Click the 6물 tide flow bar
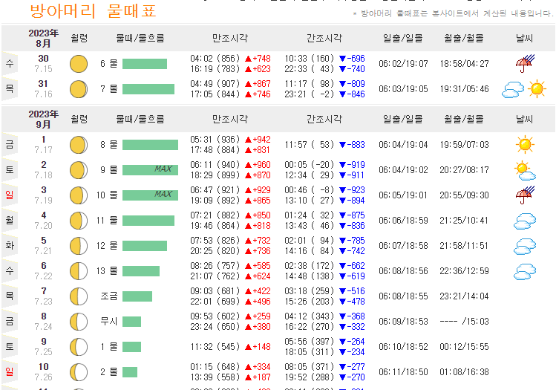 click(x=145, y=64)
